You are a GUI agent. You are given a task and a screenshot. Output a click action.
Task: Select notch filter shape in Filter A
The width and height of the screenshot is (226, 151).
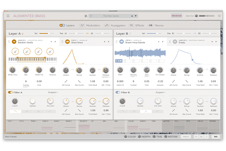[27, 111]
